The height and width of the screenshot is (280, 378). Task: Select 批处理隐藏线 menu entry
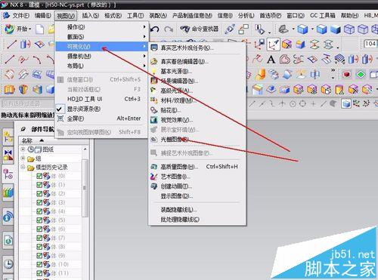(x=197, y=220)
